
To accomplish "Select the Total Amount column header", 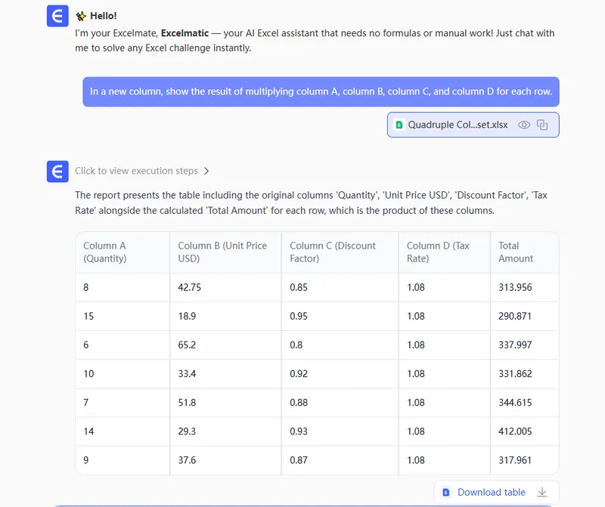I will click(516, 252).
